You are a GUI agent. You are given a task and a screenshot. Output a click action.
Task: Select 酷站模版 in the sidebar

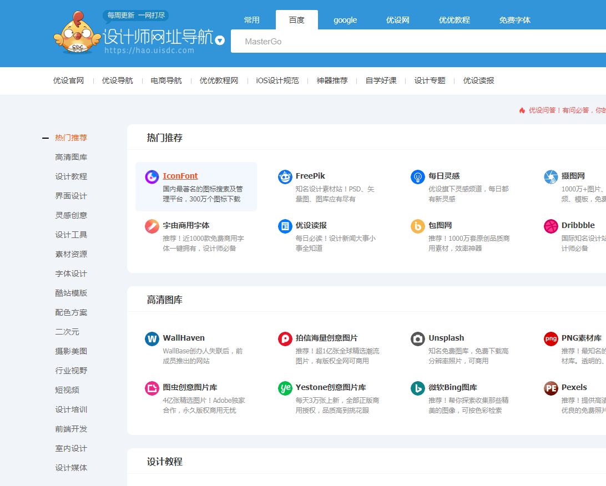pos(71,293)
